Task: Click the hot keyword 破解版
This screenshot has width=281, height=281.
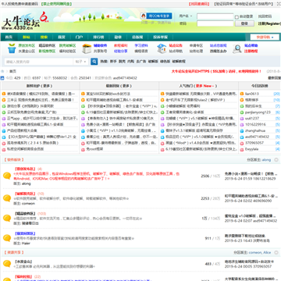Action: (153, 62)
